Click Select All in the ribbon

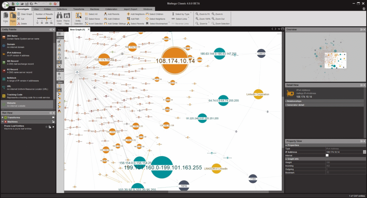coord(91,14)
